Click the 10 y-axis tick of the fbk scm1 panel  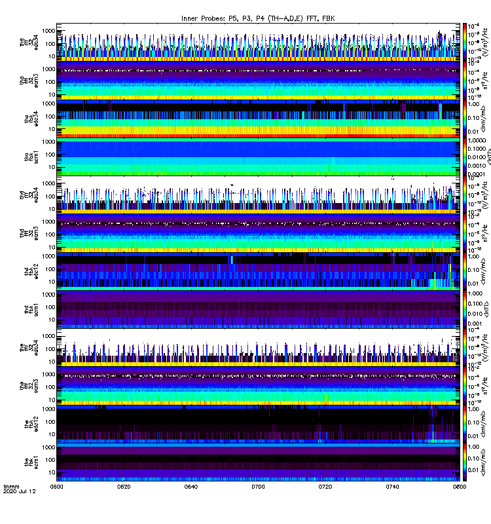click(x=52, y=472)
